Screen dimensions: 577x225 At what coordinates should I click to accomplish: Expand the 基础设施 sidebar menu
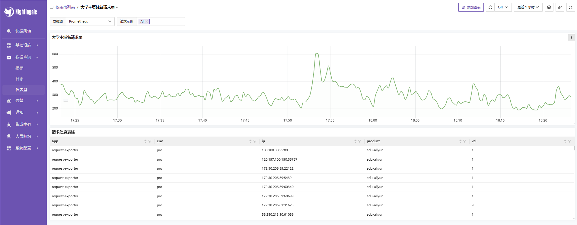pyautogui.click(x=23, y=45)
